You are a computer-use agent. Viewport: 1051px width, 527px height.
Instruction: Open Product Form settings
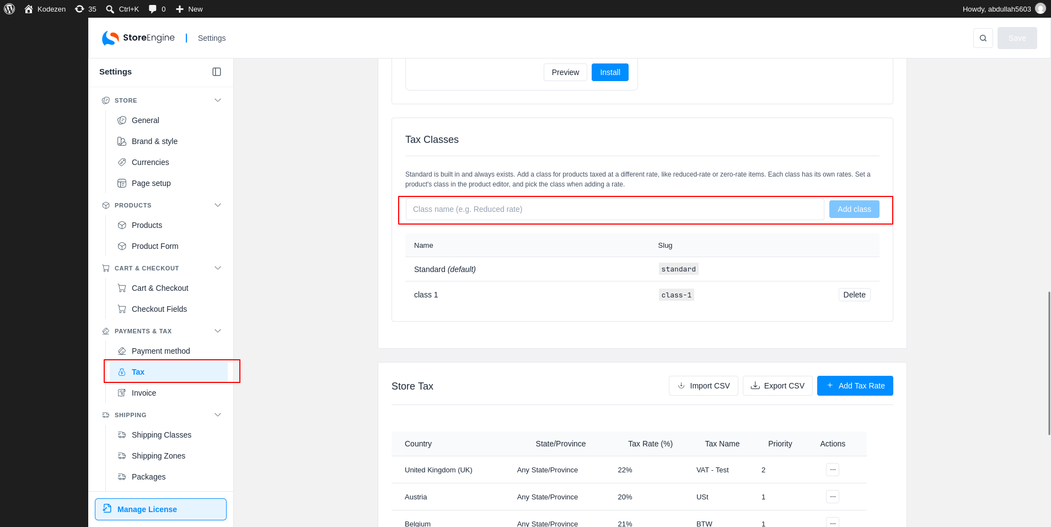pyautogui.click(x=169, y=246)
